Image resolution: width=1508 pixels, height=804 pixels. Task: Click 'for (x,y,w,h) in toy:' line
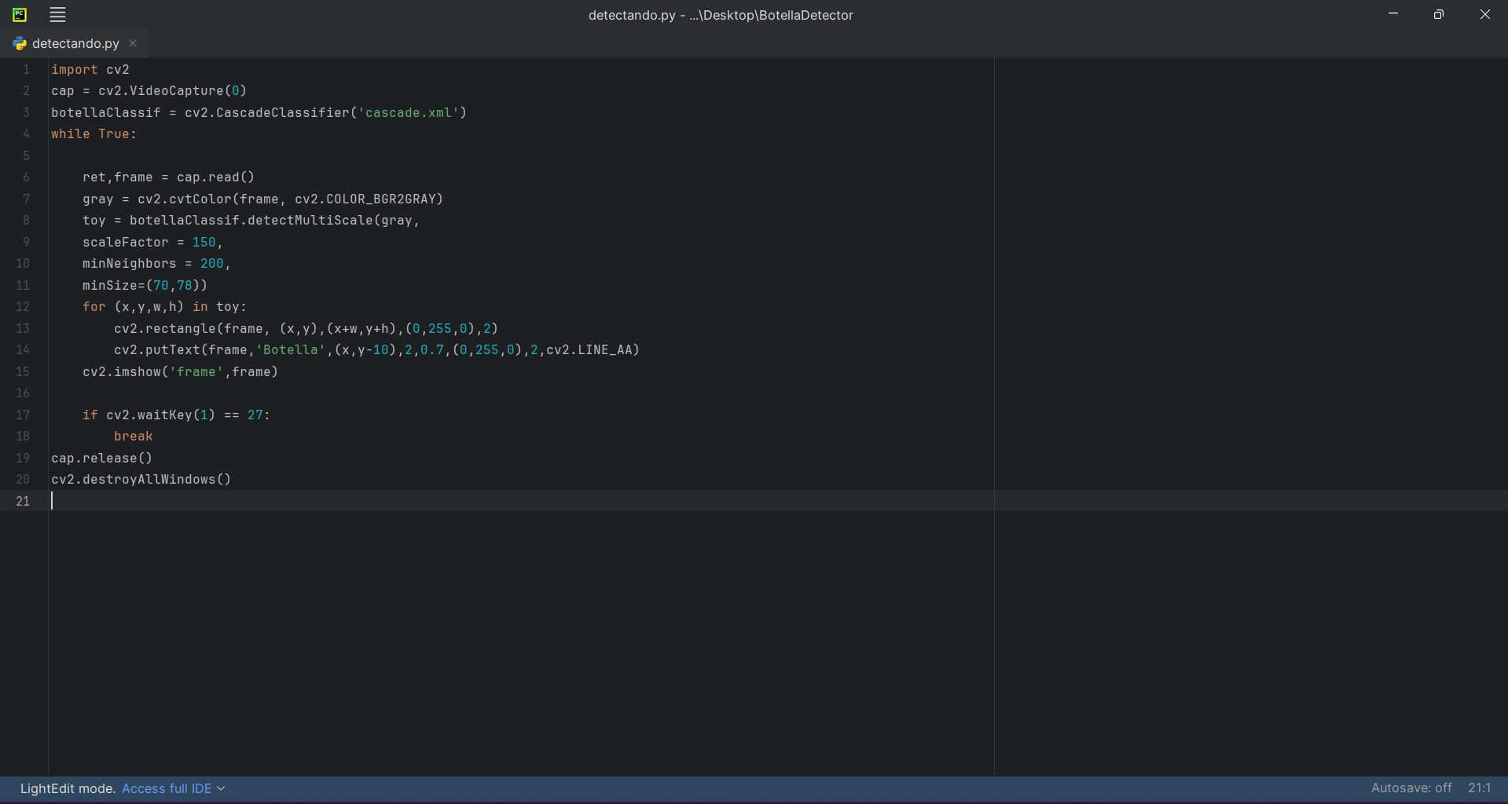click(165, 306)
